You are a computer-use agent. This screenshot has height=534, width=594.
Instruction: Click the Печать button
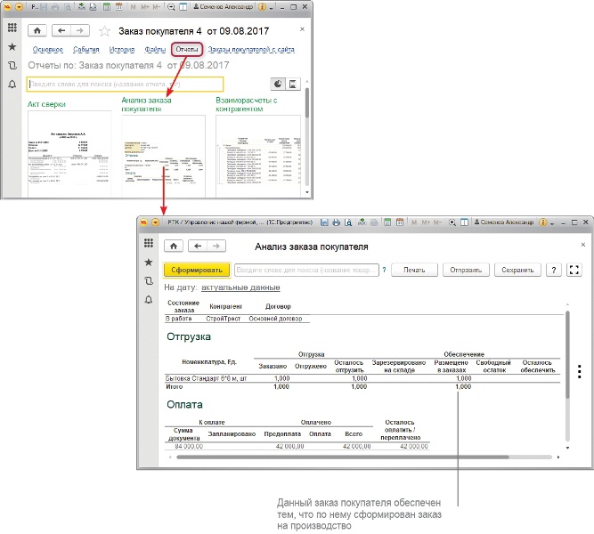pyautogui.click(x=413, y=270)
